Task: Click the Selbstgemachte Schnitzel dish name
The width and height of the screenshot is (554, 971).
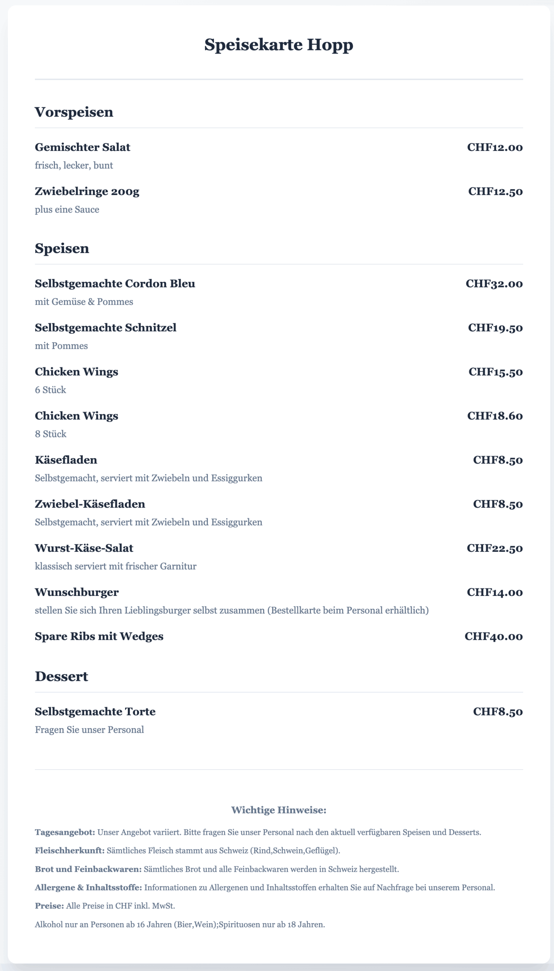Action: [x=105, y=328]
